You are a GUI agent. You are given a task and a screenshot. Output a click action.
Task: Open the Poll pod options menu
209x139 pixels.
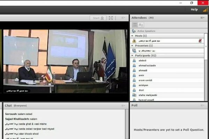click(x=202, y=105)
